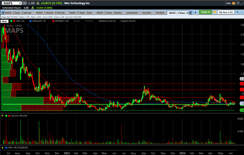This screenshot has height=155, width=244.
Task: Open the PortRisk tab
Action: click(161, 13)
